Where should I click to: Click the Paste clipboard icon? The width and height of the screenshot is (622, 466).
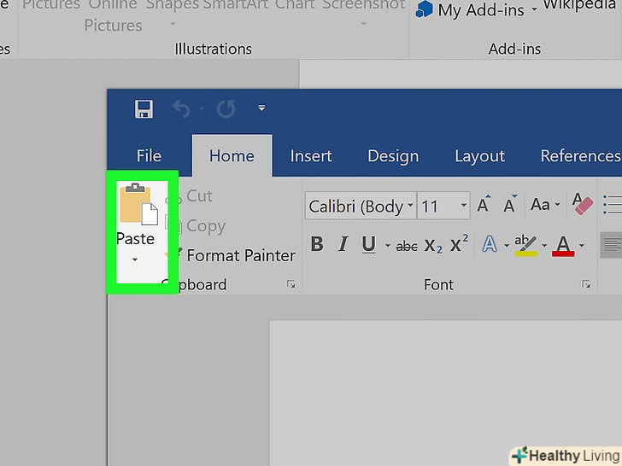[x=136, y=205]
